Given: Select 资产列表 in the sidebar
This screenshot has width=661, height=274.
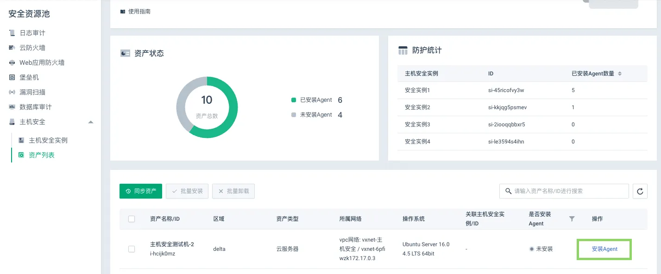Looking at the screenshot, I should point(42,155).
